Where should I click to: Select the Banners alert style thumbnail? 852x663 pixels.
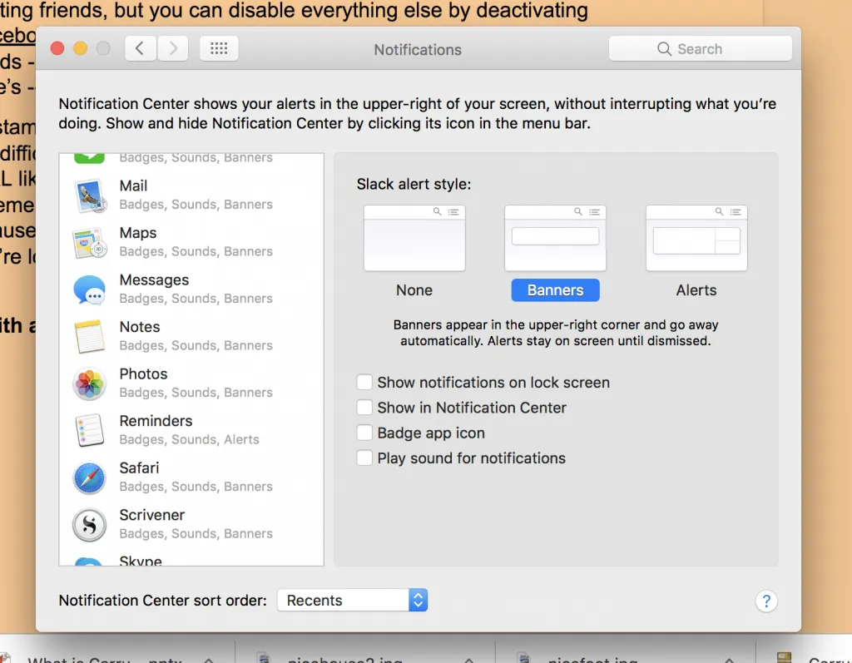point(555,238)
